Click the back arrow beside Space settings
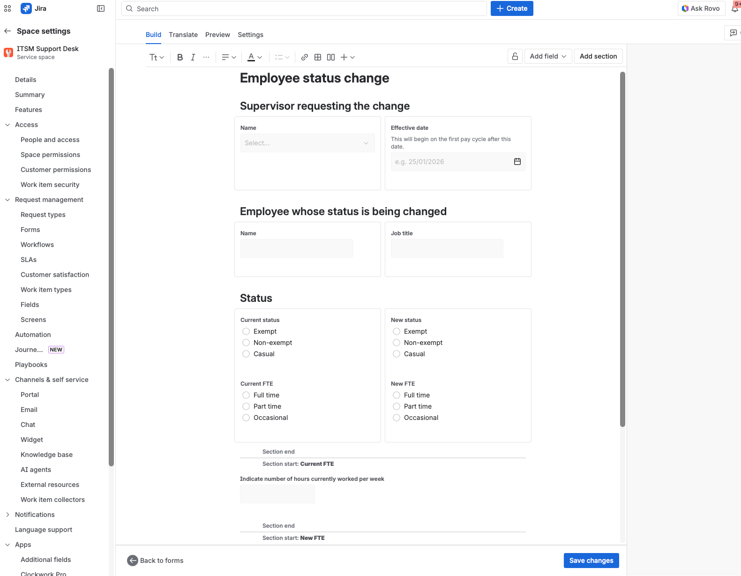 [x=7, y=31]
